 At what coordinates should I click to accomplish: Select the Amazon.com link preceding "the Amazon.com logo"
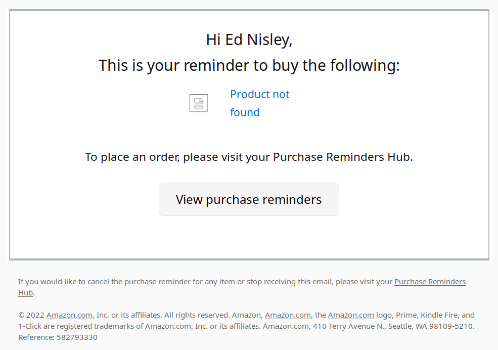coord(288,315)
